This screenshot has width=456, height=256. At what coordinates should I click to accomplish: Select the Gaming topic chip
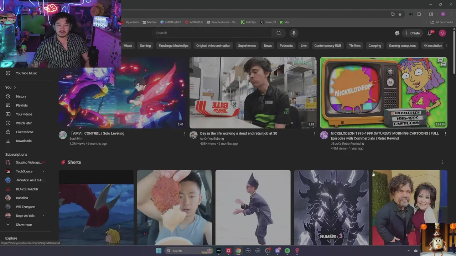[145, 46]
